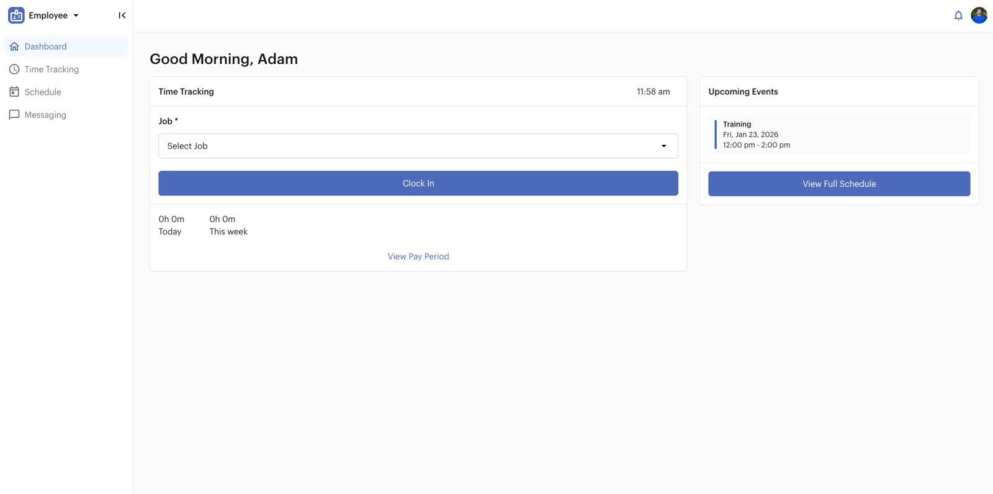Navigate to the Schedule menu label
993x494 pixels.
[x=43, y=92]
